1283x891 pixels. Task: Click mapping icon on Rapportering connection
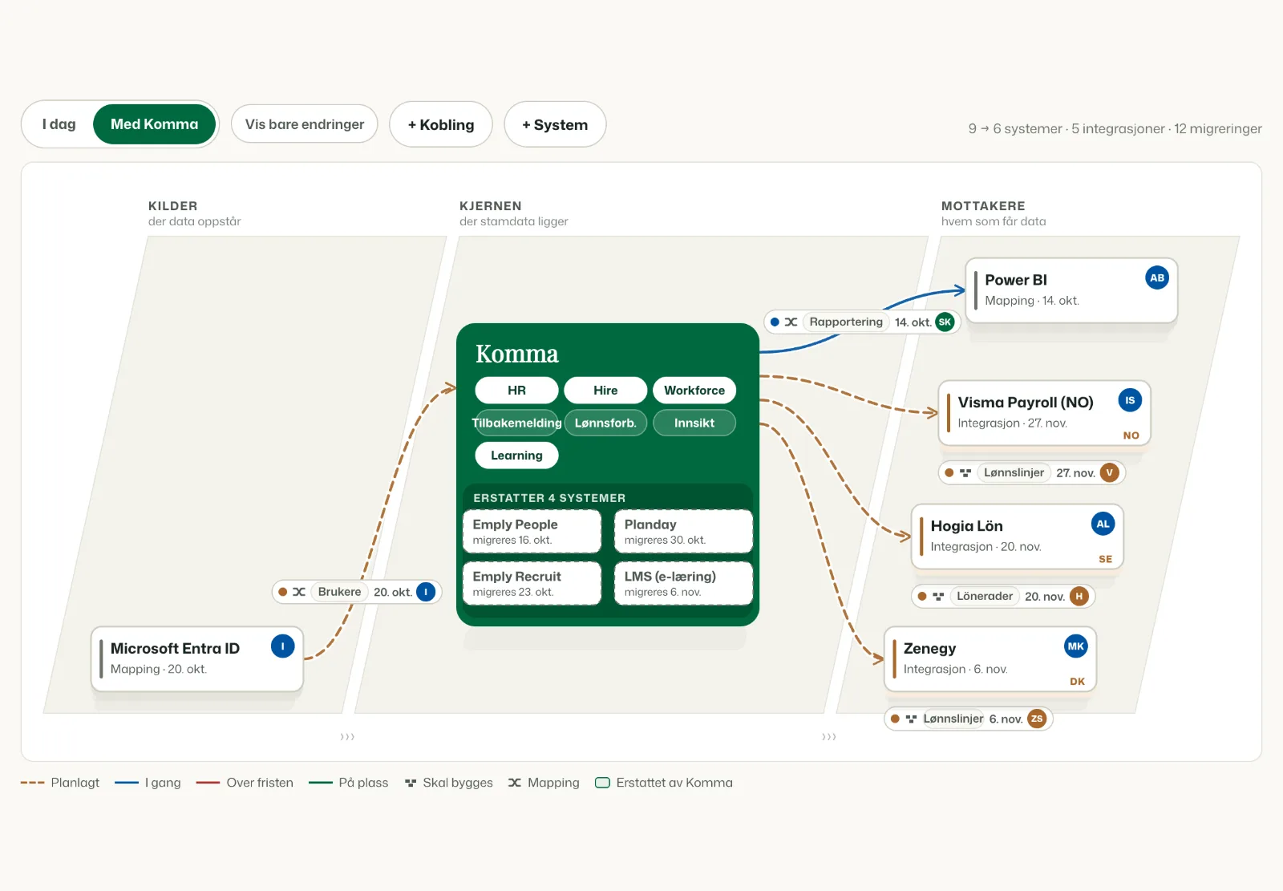791,322
